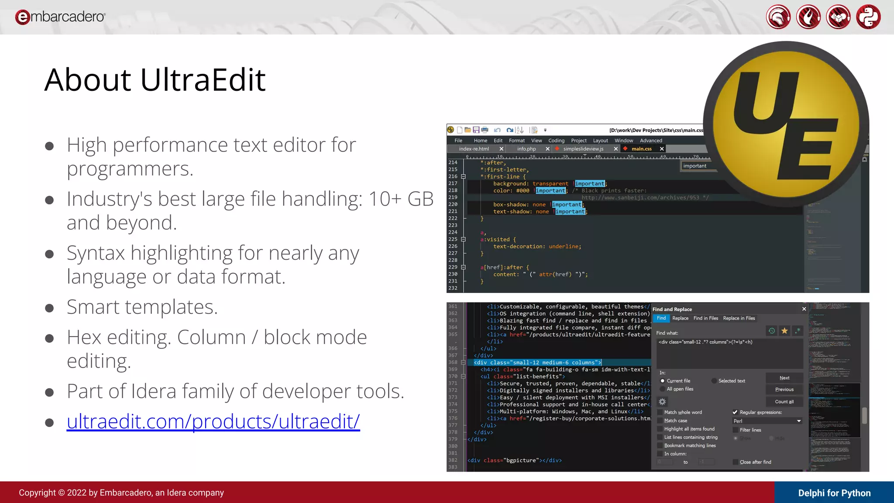The image size is (894, 503).
Task: Open the ultraedit.com products link
Action: coord(213,421)
